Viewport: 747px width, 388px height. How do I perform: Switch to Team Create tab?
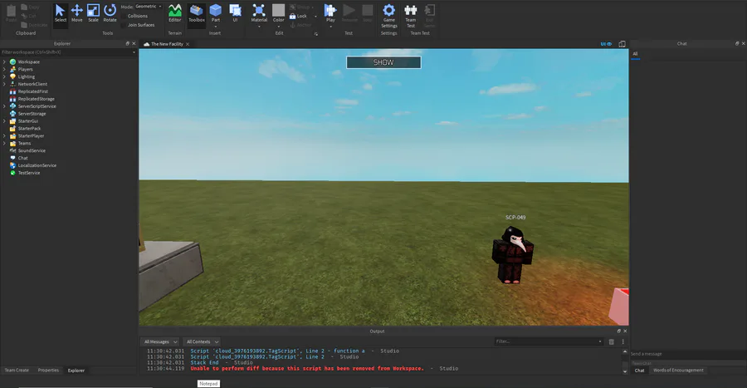17,371
